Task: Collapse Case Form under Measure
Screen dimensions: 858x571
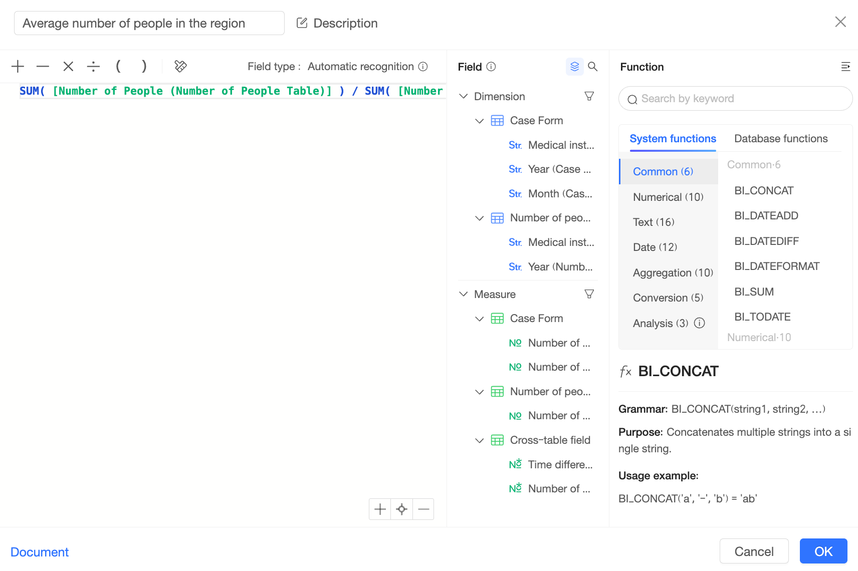Action: point(480,319)
